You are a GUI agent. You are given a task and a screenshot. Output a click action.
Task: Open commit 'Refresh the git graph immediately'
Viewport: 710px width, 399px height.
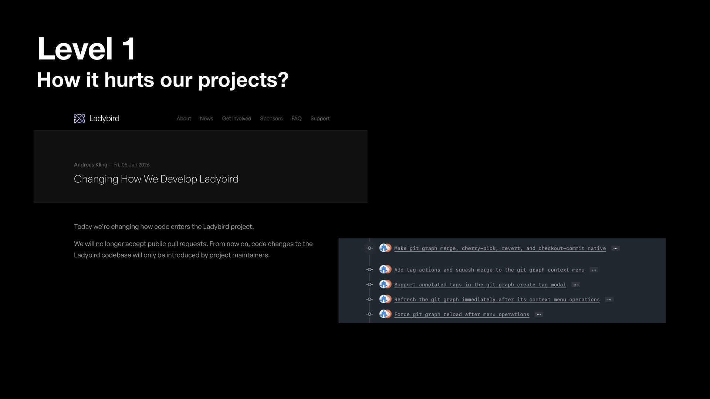coord(497,299)
